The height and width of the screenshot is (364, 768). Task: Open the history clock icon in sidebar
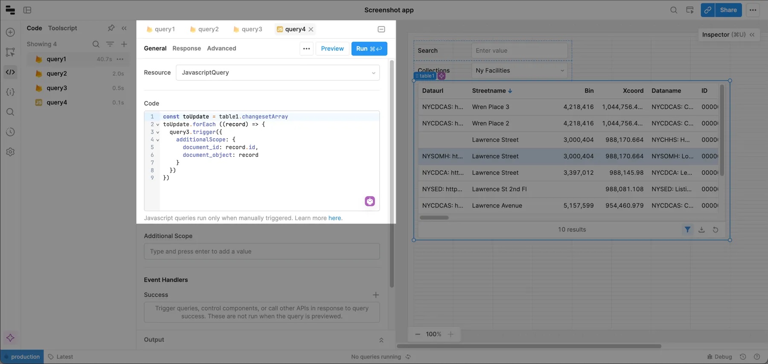coord(10,132)
